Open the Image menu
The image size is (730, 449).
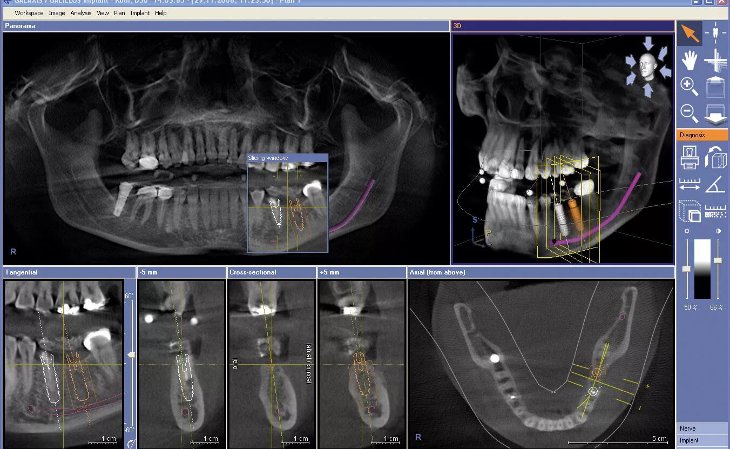pyautogui.click(x=57, y=13)
